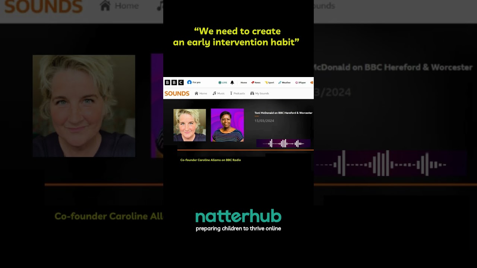Click the natterhub logo
The width and height of the screenshot is (477, 268).
pyautogui.click(x=238, y=216)
